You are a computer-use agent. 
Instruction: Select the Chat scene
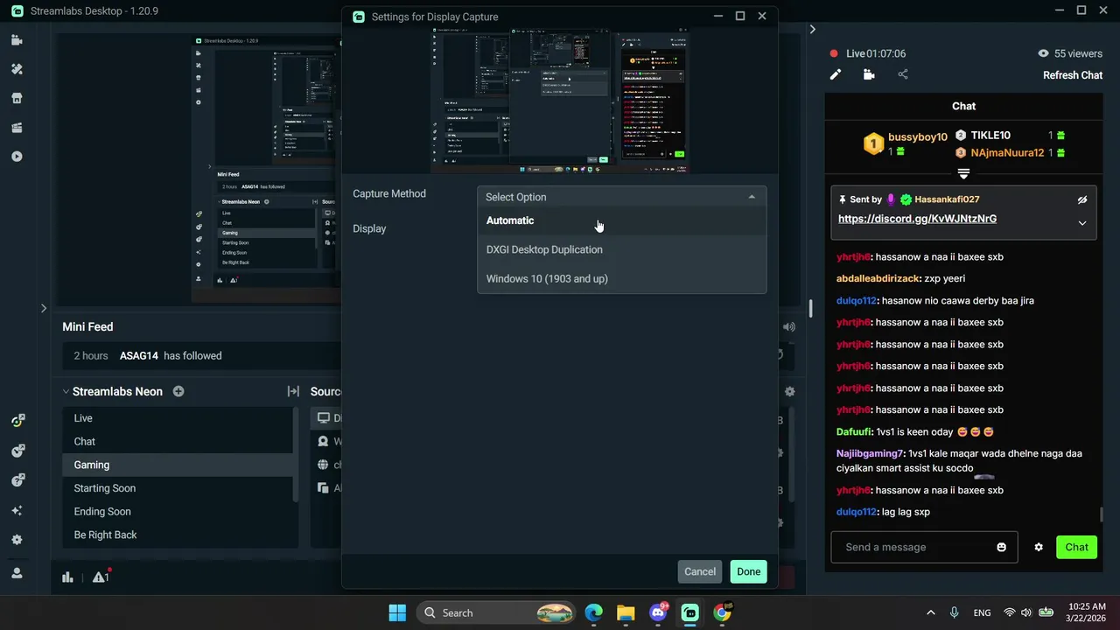tap(178, 442)
